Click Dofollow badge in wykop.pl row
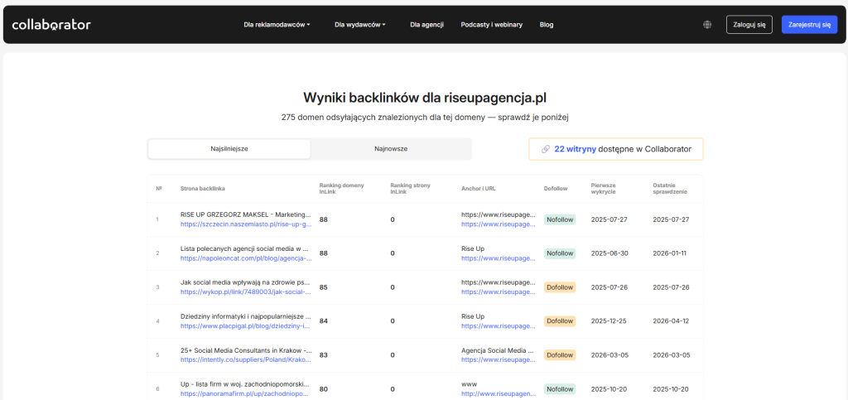Screen dimensions: 848x400 point(560,287)
